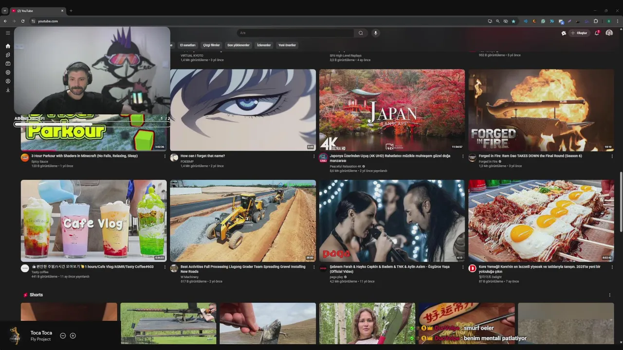Screen dimensions: 623x350
Task: Open the Chrome three-dot menu
Action: [x=618, y=21]
